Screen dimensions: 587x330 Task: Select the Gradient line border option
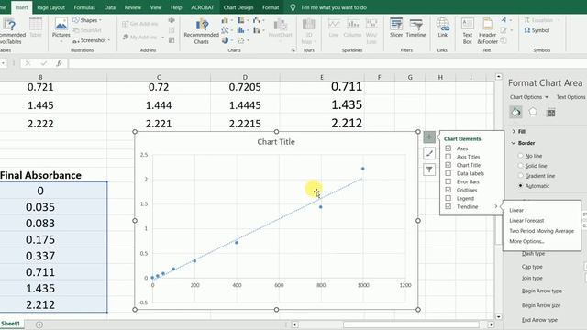(520, 176)
